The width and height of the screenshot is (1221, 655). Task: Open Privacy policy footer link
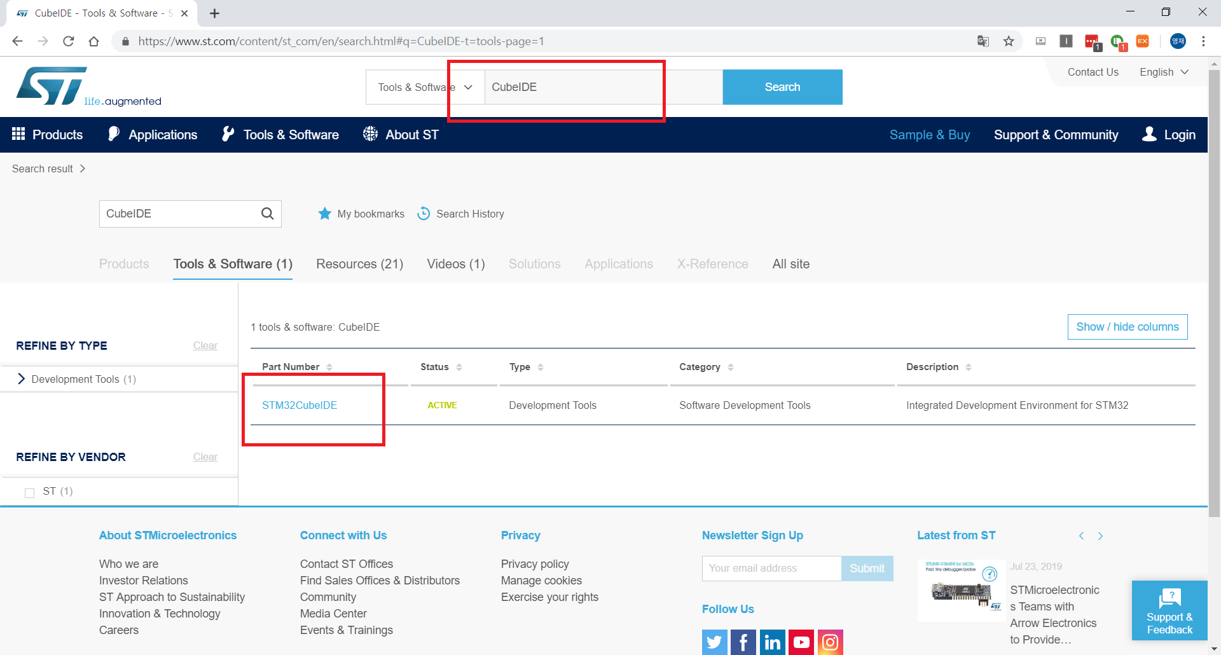pos(535,564)
